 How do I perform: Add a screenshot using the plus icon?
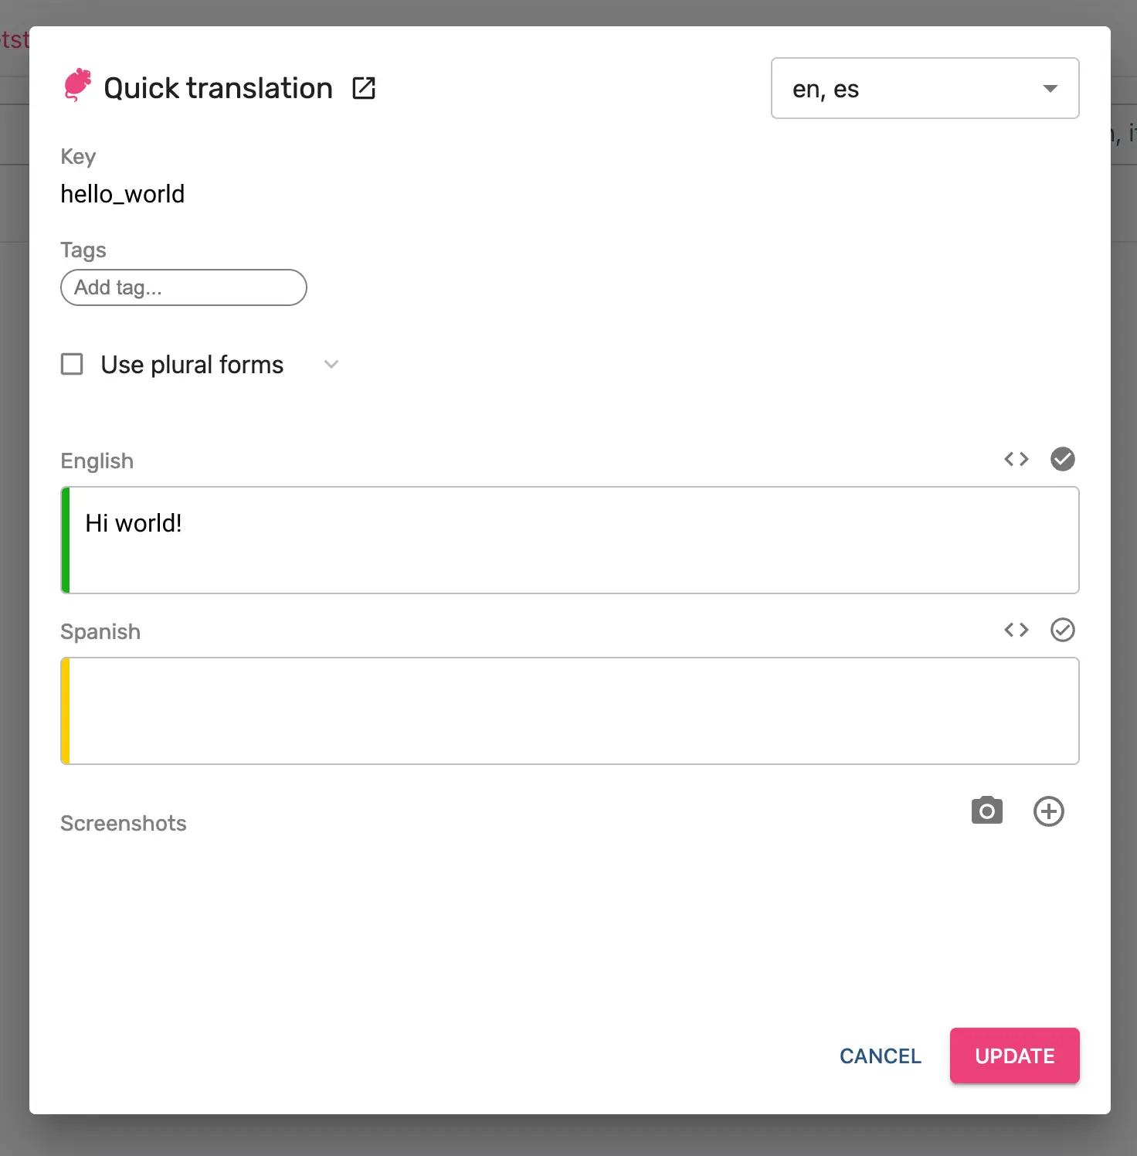[x=1048, y=811]
